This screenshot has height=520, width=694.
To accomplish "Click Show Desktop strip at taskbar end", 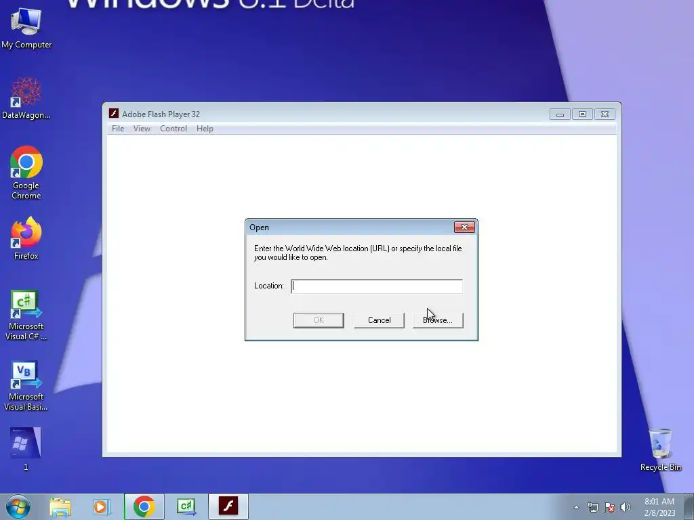I will [689, 506].
